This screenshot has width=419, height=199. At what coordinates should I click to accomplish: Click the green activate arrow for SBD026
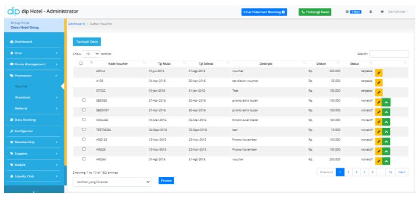coord(386,103)
